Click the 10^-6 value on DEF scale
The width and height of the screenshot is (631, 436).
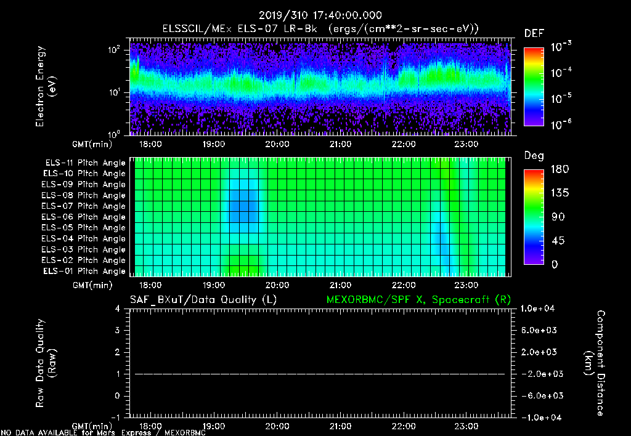(x=561, y=124)
